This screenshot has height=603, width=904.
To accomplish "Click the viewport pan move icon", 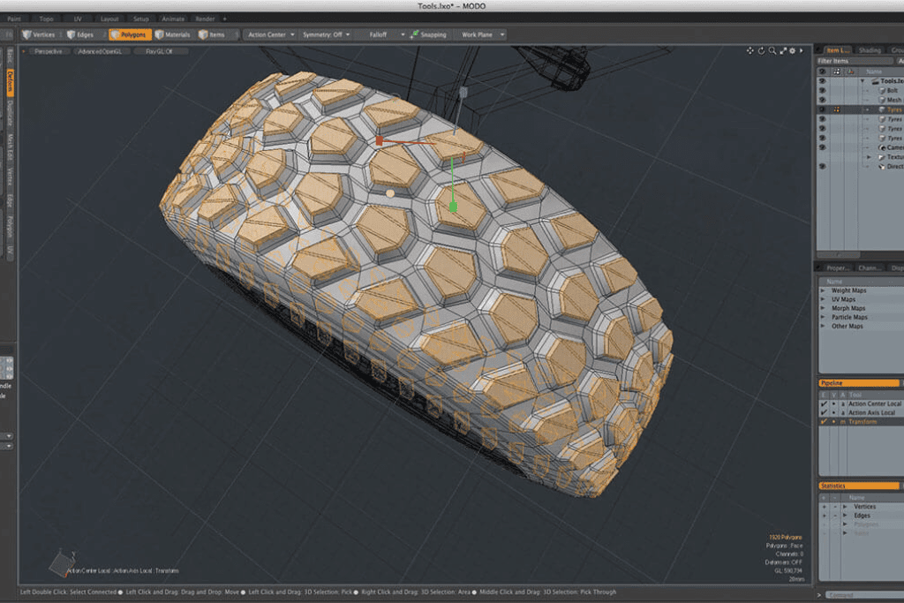I will 750,50.
